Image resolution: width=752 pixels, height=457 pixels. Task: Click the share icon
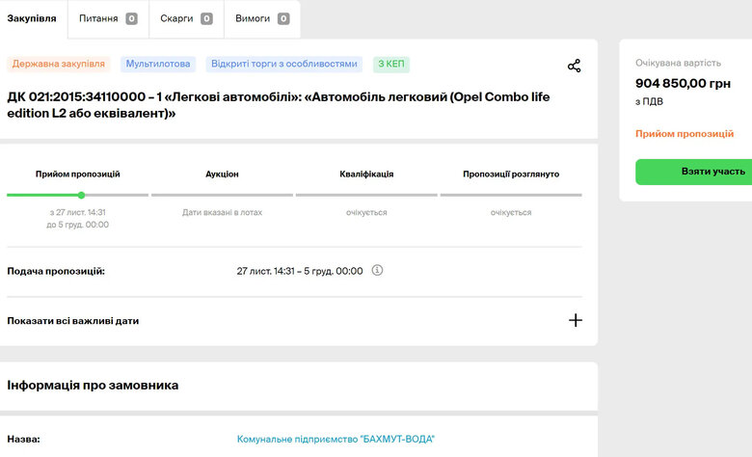pos(574,66)
